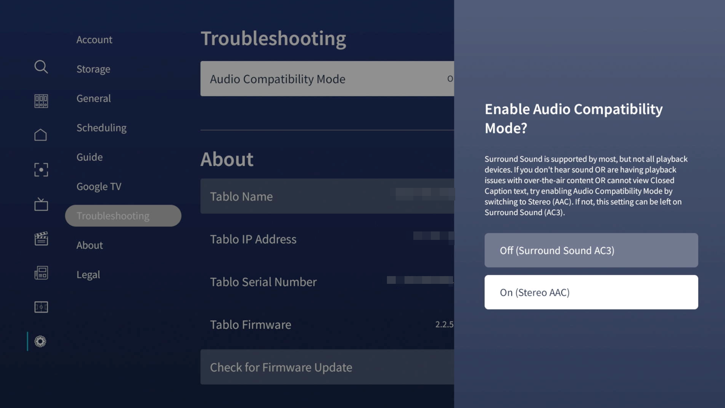
Task: Open the Live TV icon
Action: 41,204
